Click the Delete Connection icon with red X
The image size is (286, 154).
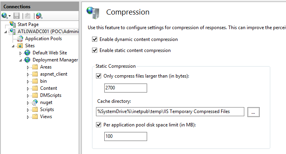[39, 16]
